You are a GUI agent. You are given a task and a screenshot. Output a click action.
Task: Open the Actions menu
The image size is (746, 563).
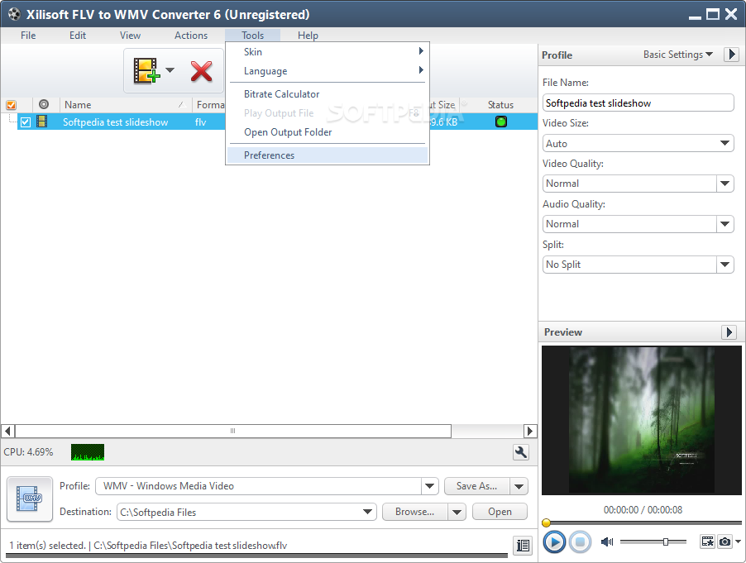[191, 36]
